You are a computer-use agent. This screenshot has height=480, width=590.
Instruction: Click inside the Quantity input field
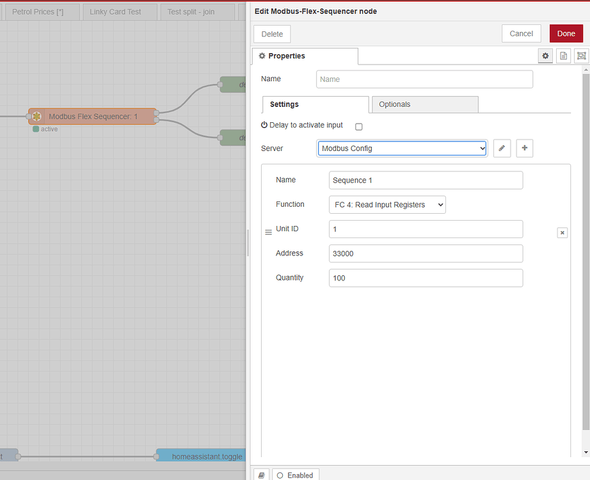(x=426, y=278)
